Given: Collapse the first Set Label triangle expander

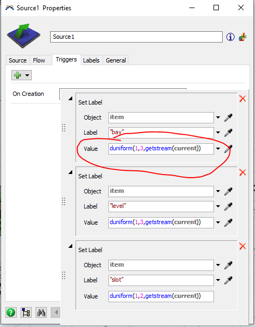Looking at the screenshot, I should [71, 98].
